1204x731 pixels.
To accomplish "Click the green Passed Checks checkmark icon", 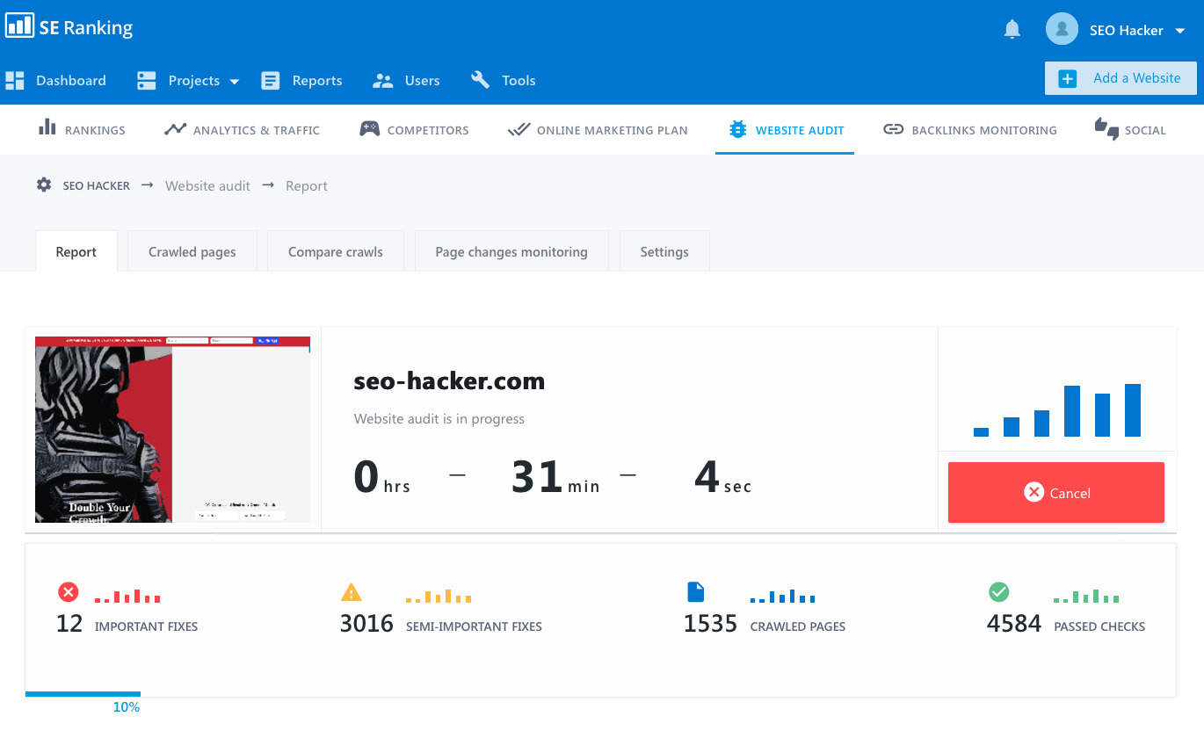I will click(x=998, y=592).
